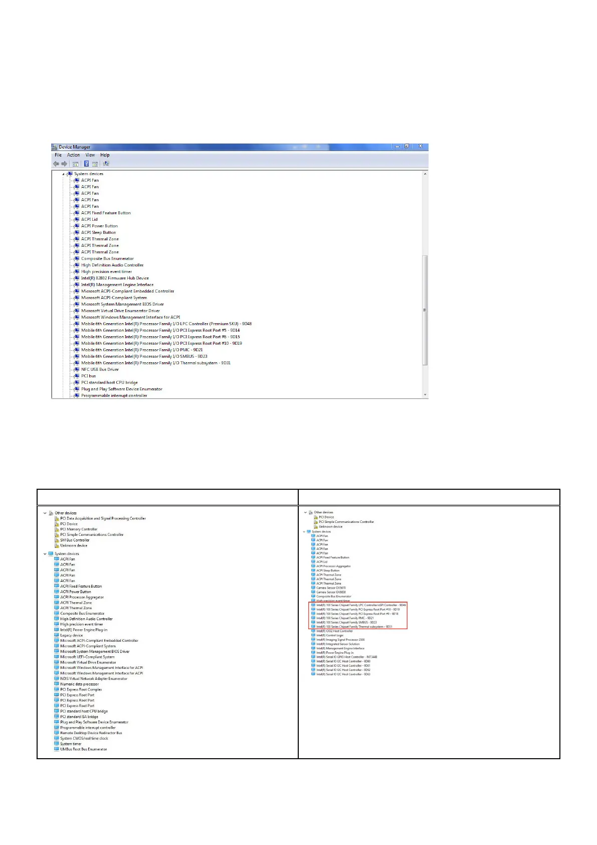Collapse Other devices in lower-right tree

coord(305,512)
